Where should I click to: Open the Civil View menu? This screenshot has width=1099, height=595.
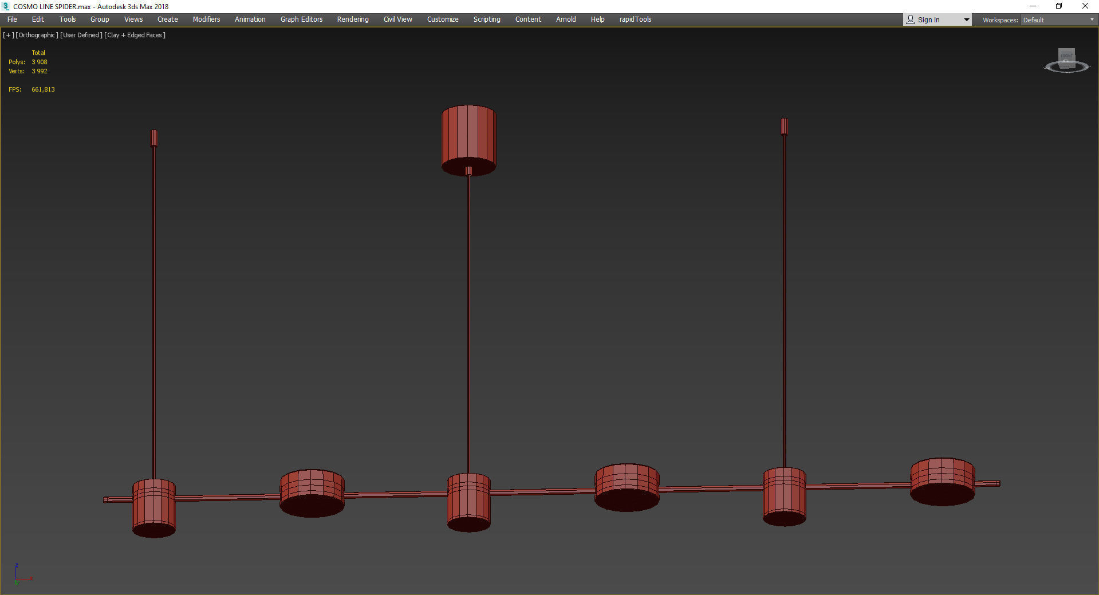pos(398,19)
